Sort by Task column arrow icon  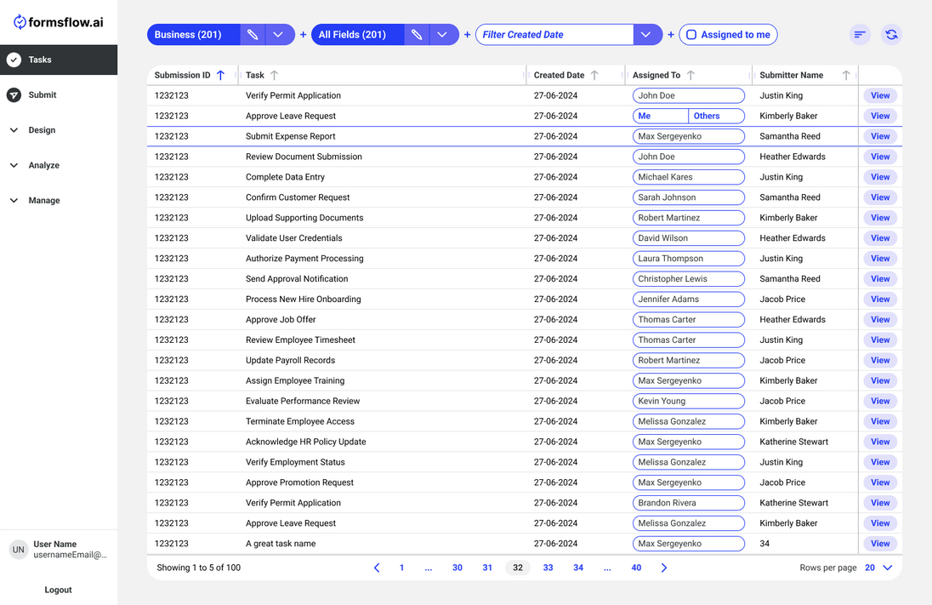pyautogui.click(x=274, y=75)
